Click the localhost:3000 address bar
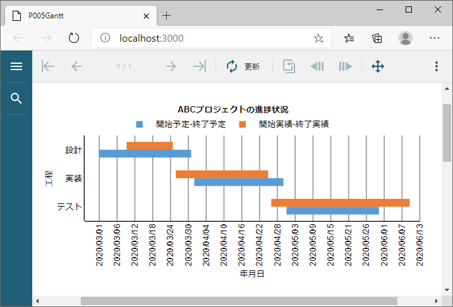This screenshot has width=453, height=307. (211, 38)
